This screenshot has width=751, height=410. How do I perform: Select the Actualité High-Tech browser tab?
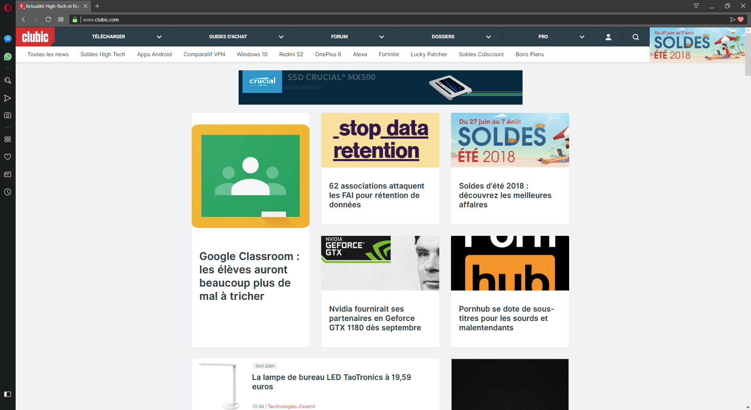click(x=53, y=6)
